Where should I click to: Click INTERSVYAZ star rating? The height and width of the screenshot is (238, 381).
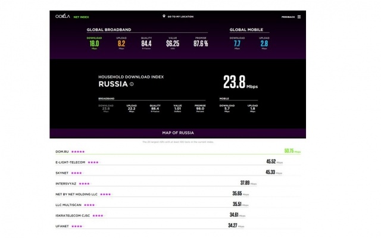(85, 184)
